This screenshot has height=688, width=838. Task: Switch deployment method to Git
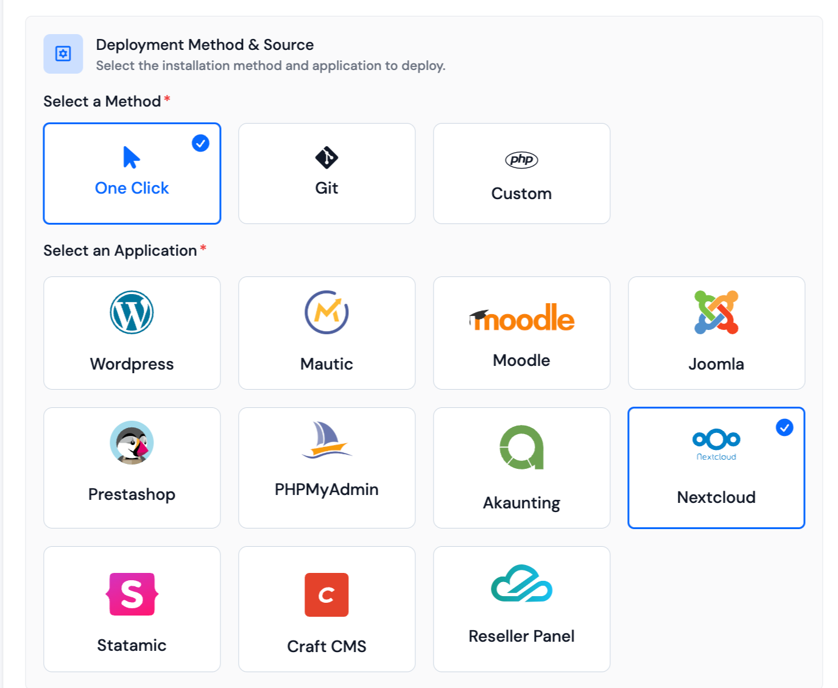(326, 173)
